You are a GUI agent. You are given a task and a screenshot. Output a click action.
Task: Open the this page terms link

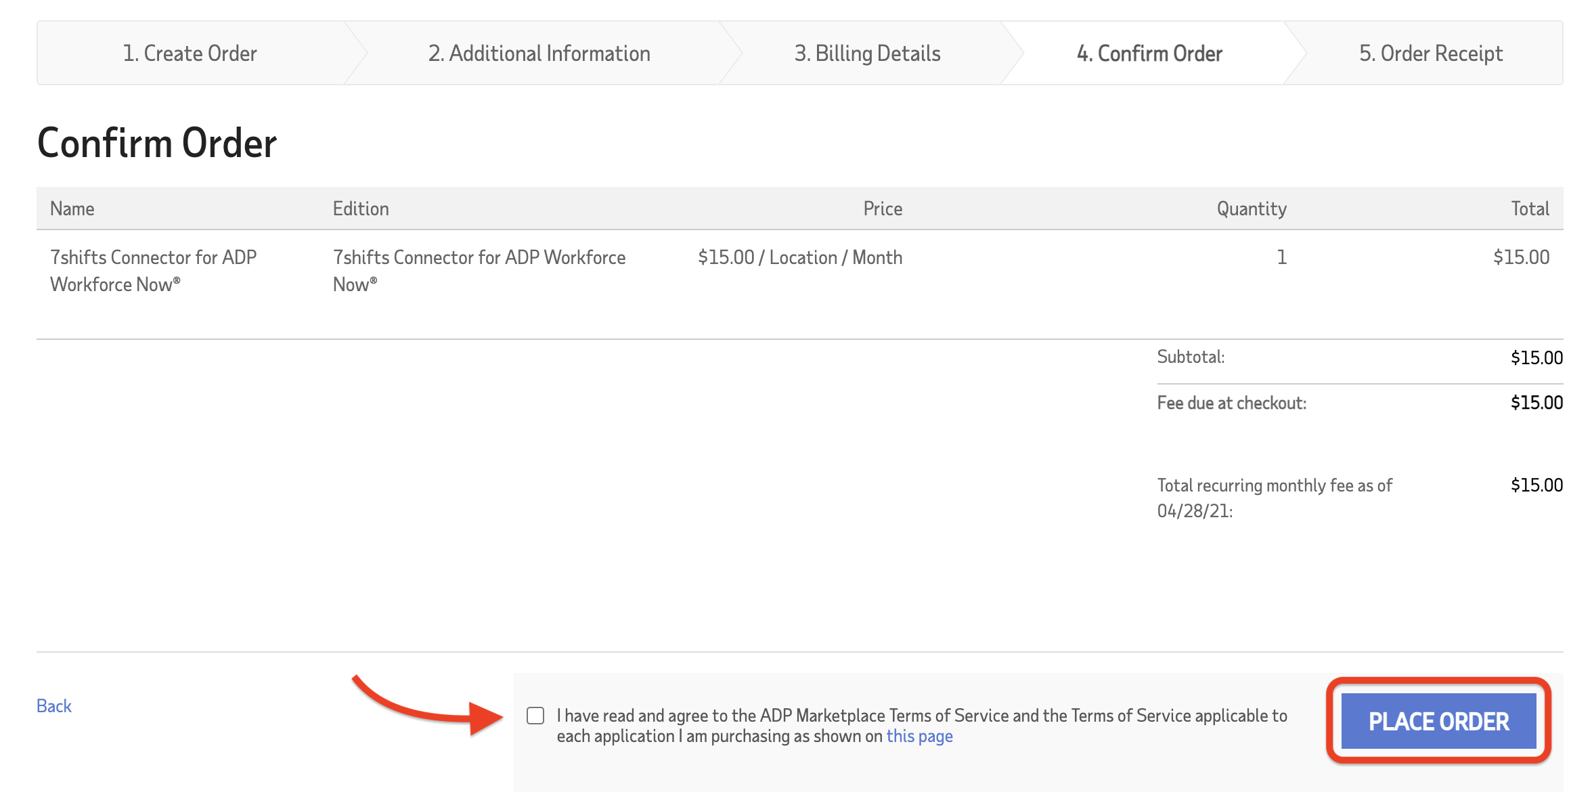click(x=919, y=737)
